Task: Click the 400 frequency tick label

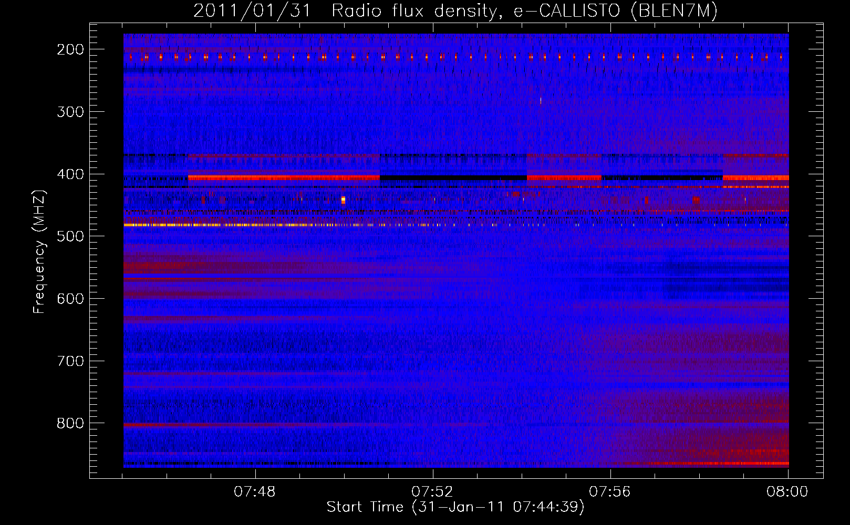Action: [70, 174]
